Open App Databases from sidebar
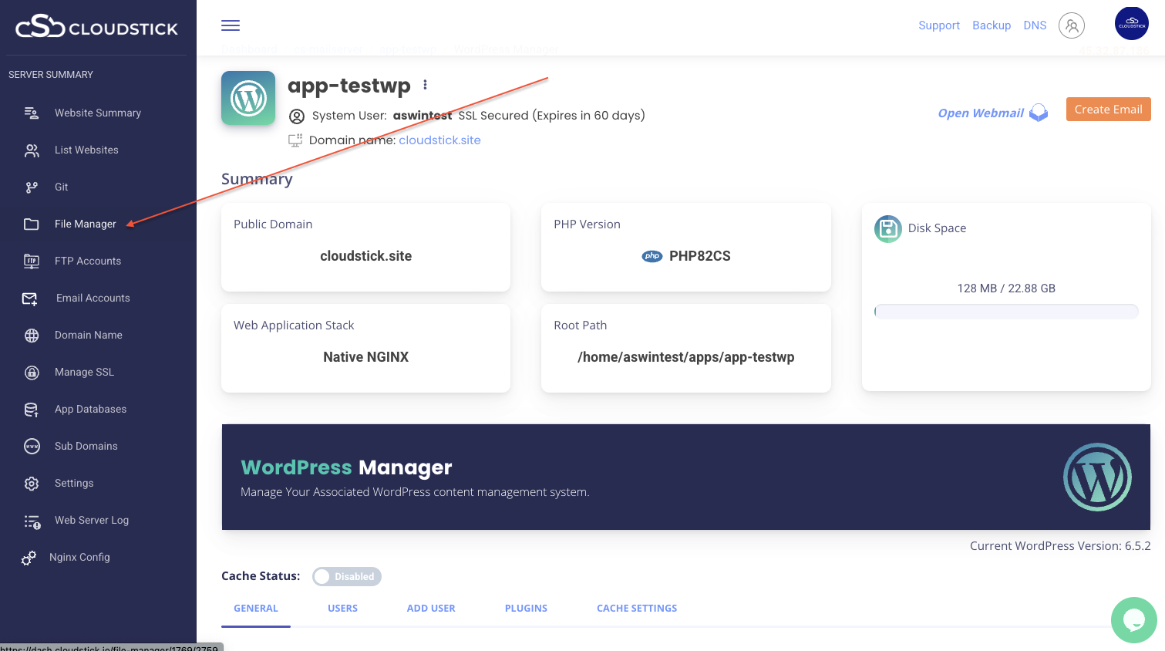 coord(90,409)
